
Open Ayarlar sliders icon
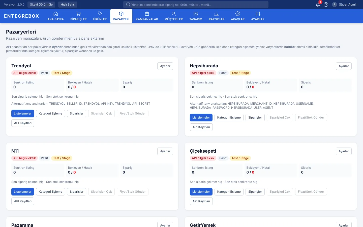pyautogui.click(x=258, y=14)
